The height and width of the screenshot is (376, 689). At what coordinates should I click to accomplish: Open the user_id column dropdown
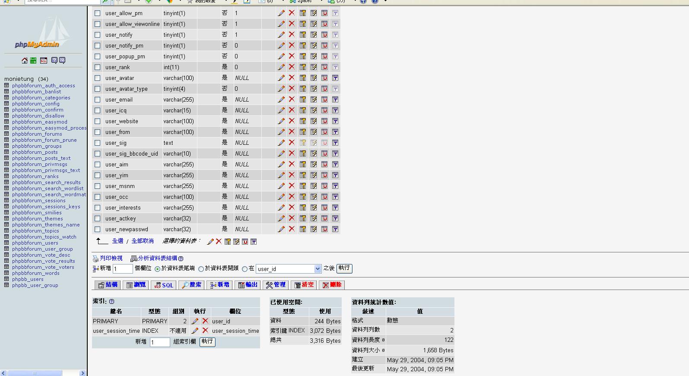coord(318,269)
